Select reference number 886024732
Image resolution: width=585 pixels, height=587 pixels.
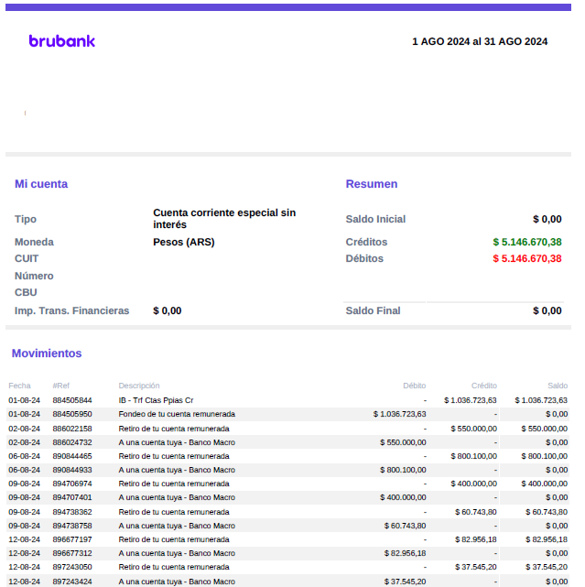pyautogui.click(x=72, y=442)
